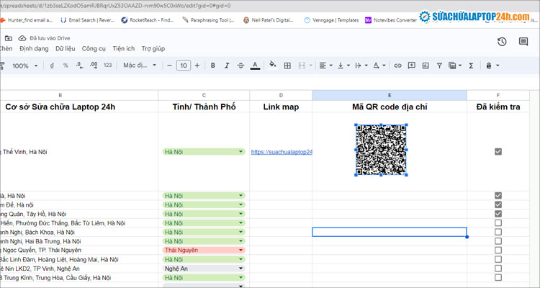The image size is (540, 288).
Task: Open Neil Patel's Digital bookmark
Action: (269, 20)
